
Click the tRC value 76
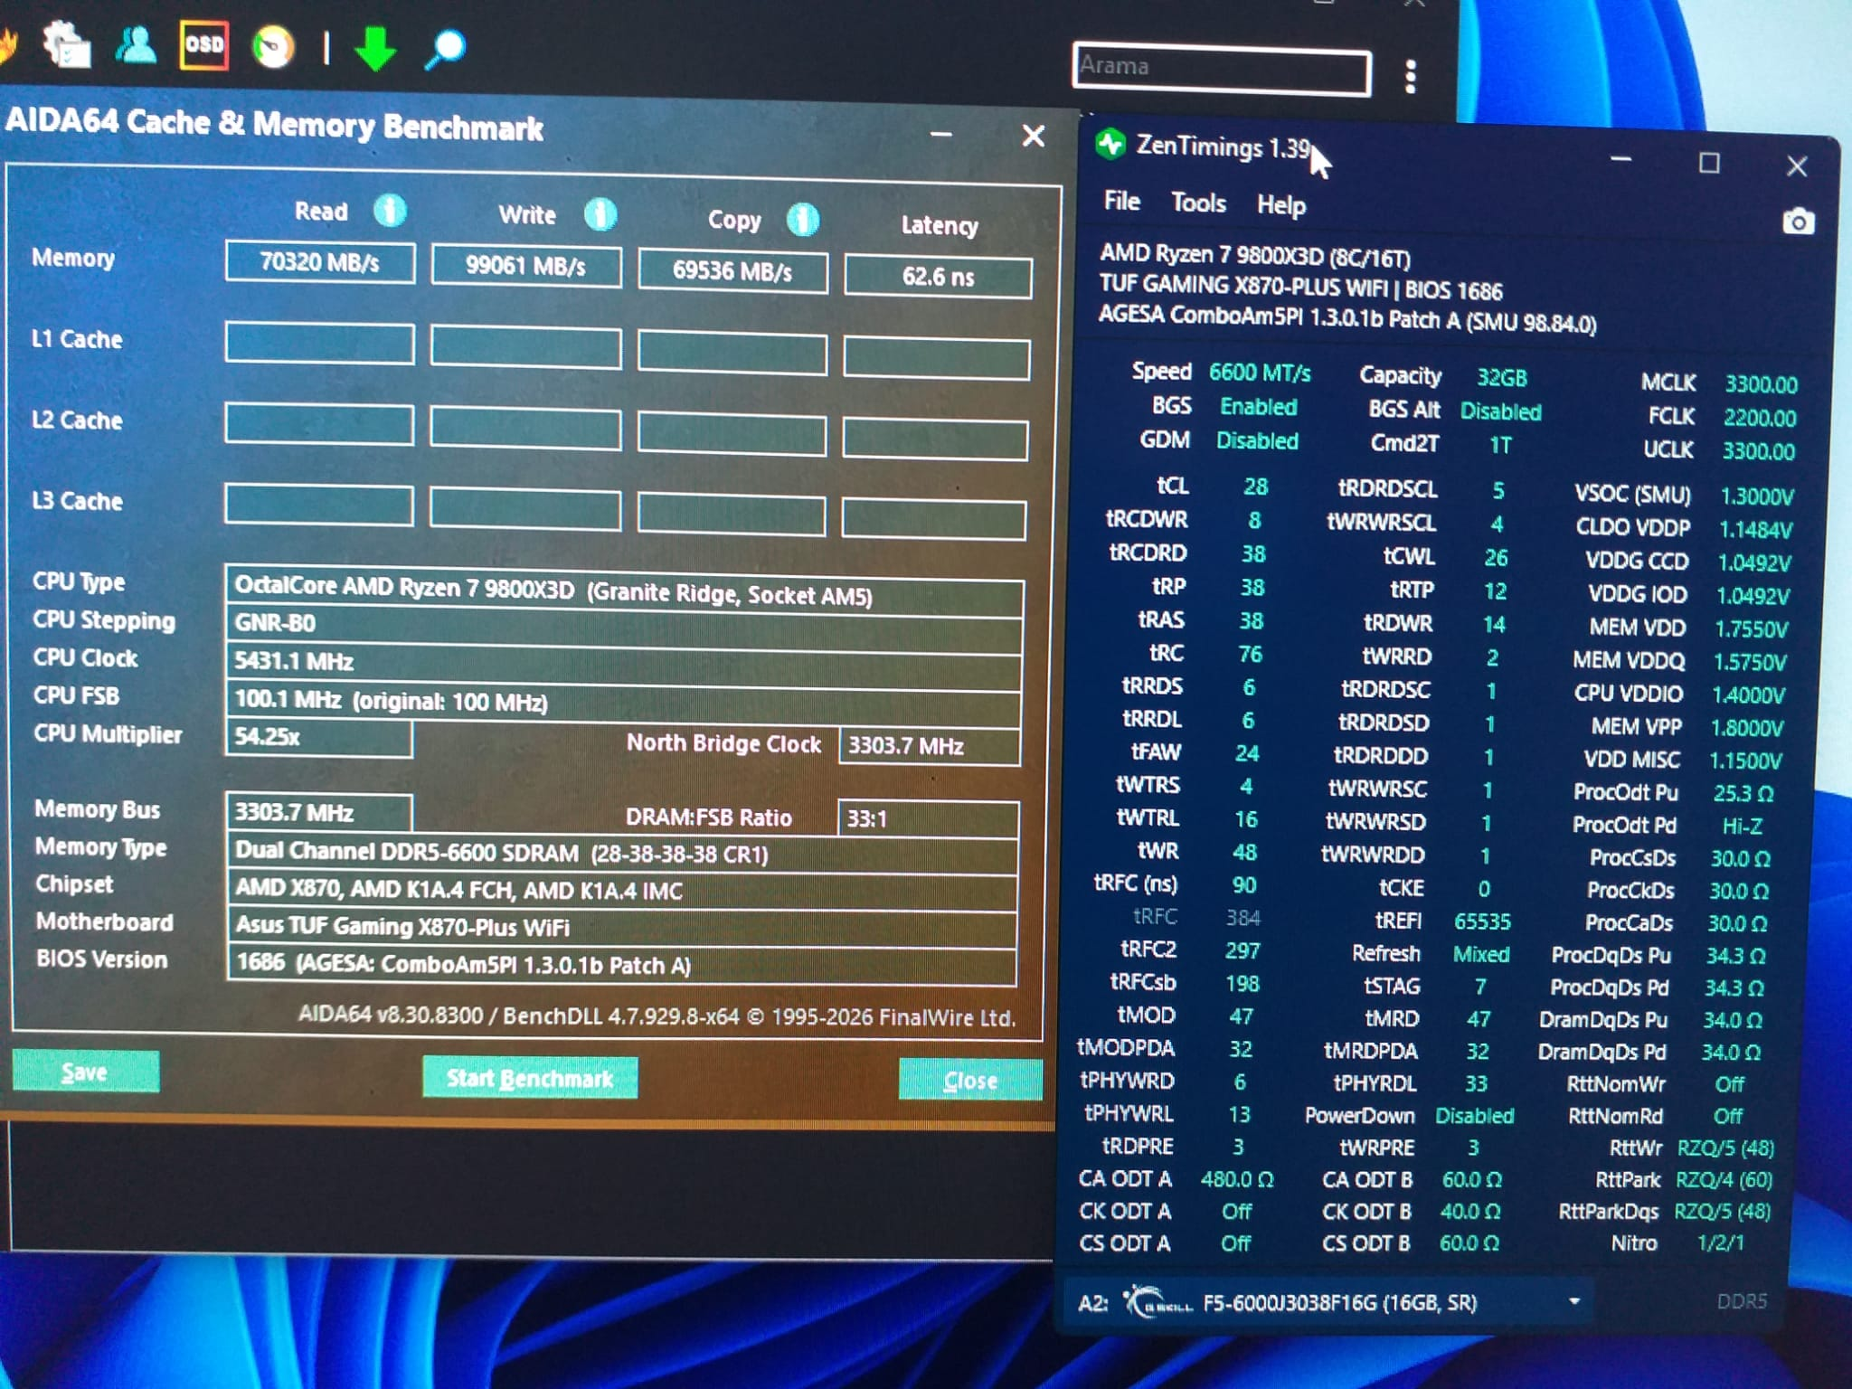pyautogui.click(x=1250, y=654)
